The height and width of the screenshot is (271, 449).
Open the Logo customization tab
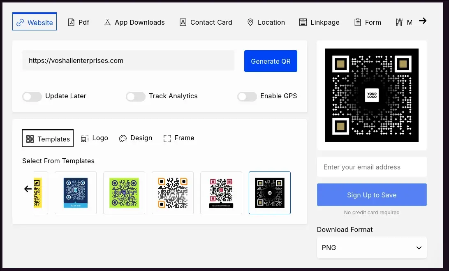point(95,138)
